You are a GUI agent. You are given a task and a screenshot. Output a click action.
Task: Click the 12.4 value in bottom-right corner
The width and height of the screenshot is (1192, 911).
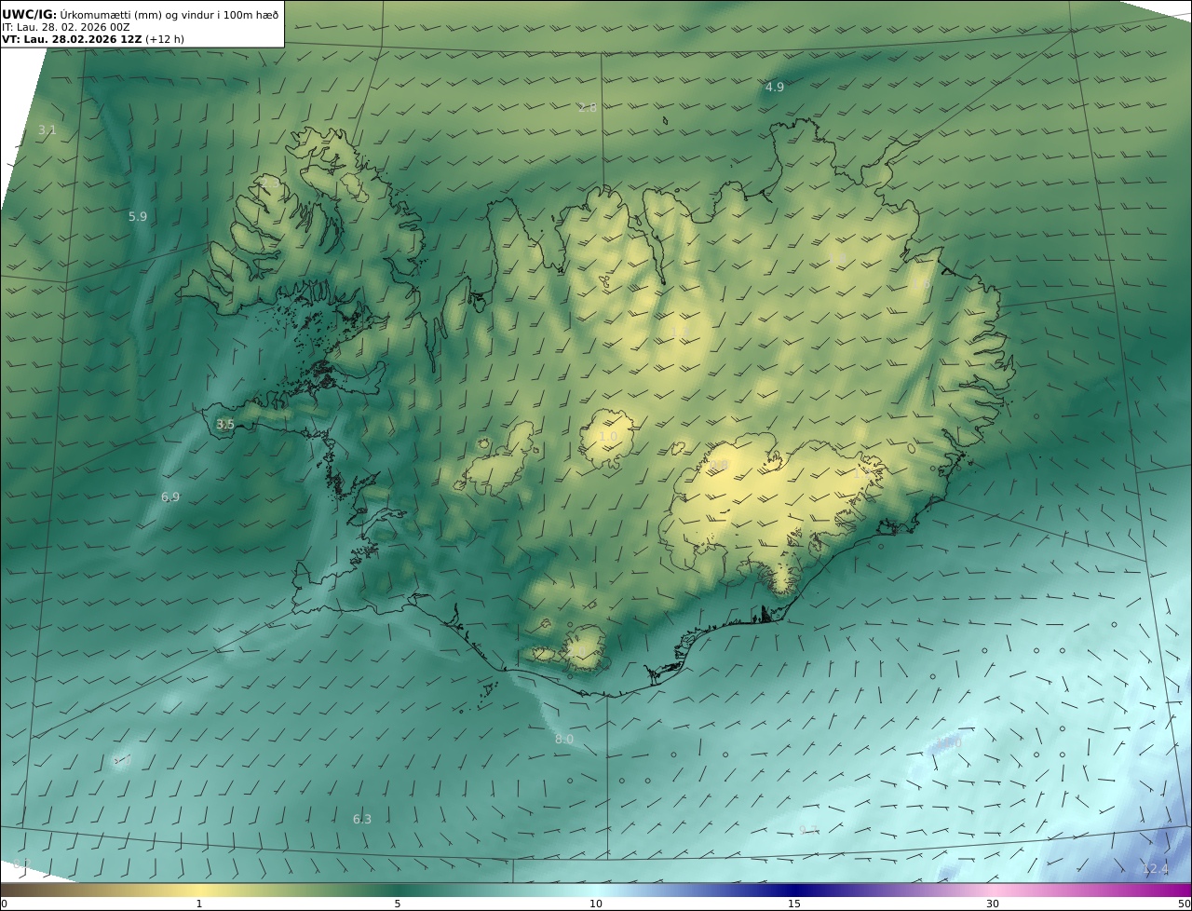click(x=1155, y=869)
